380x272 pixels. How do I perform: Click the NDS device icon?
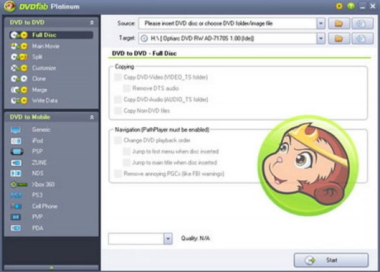point(16,173)
